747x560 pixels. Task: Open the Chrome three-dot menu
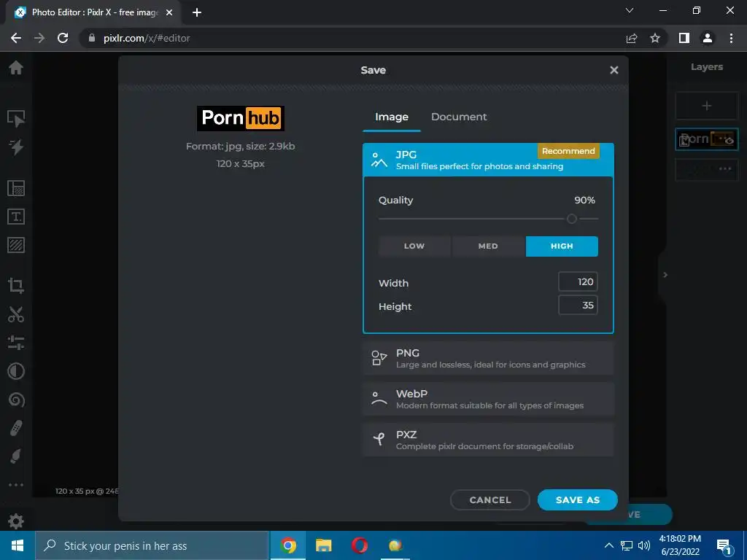[731, 38]
